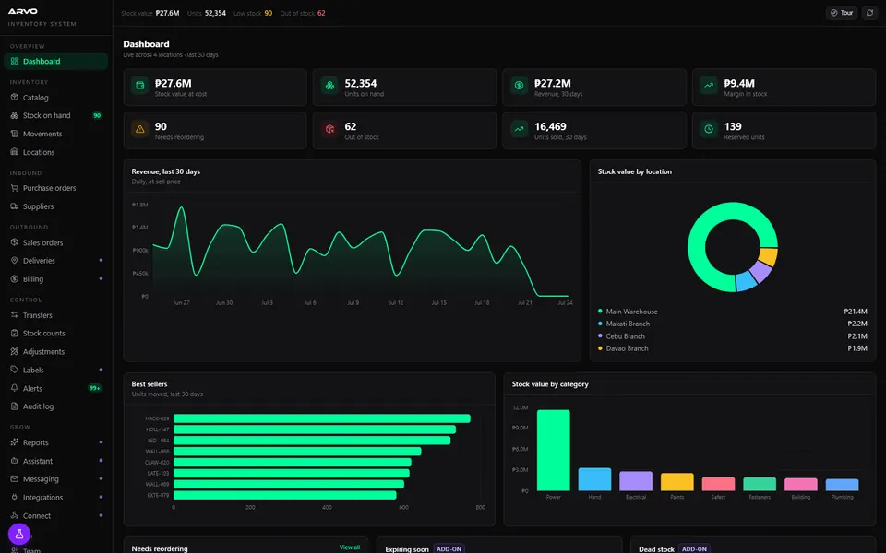This screenshot has width=886, height=553.
Task: Click the trend icon on Margin in stock card
Action: [x=709, y=86]
